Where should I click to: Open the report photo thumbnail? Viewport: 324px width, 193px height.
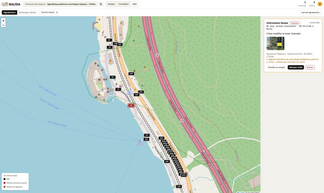(x=275, y=43)
